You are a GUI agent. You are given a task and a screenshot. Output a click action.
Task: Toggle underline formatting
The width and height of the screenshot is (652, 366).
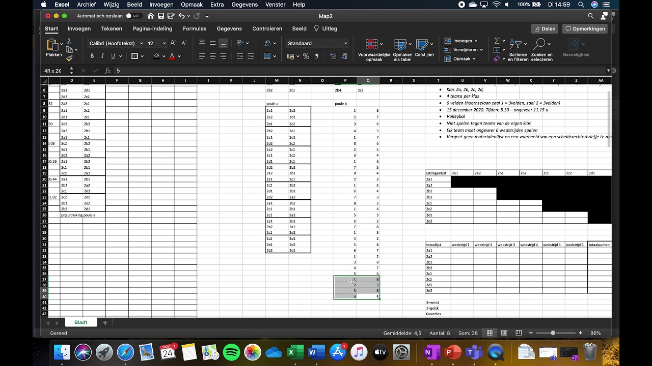click(x=113, y=56)
